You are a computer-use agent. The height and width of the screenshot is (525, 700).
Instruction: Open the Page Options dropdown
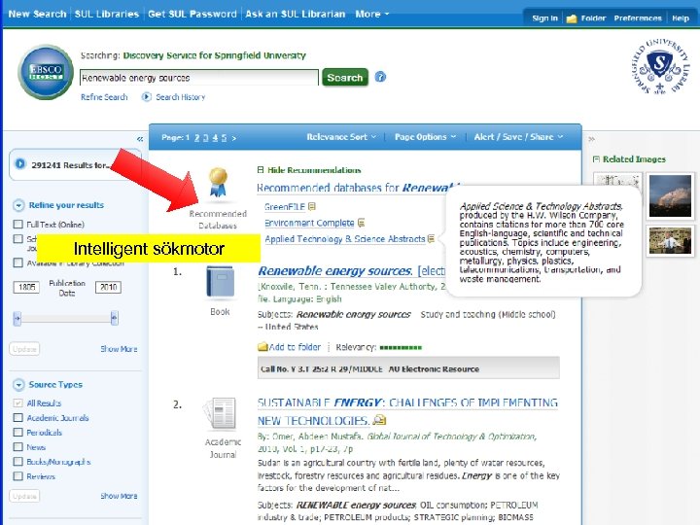tap(425, 137)
